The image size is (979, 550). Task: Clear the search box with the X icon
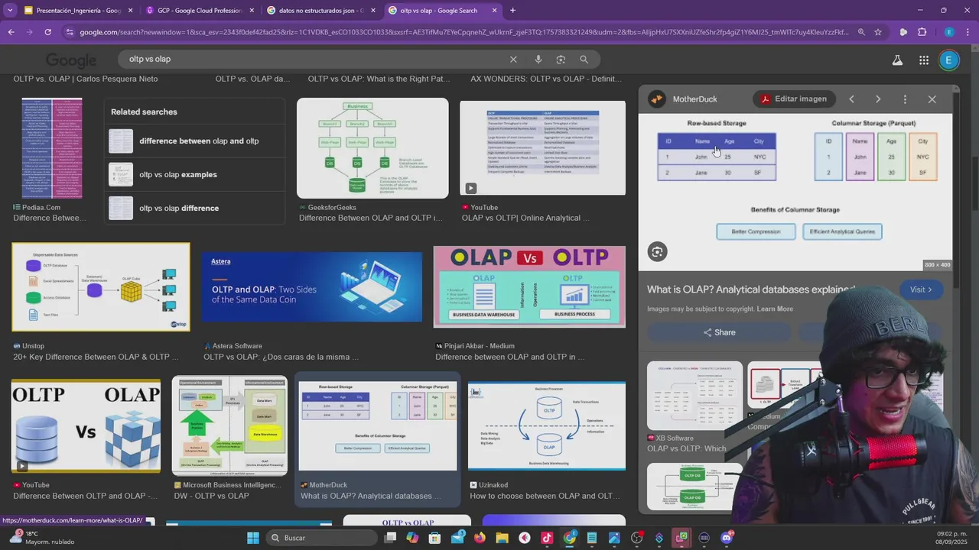513,60
